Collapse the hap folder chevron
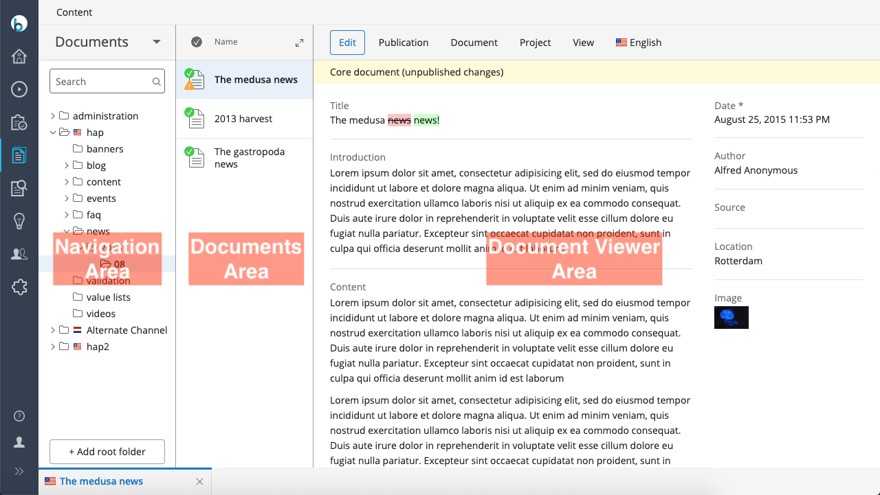 click(x=53, y=133)
